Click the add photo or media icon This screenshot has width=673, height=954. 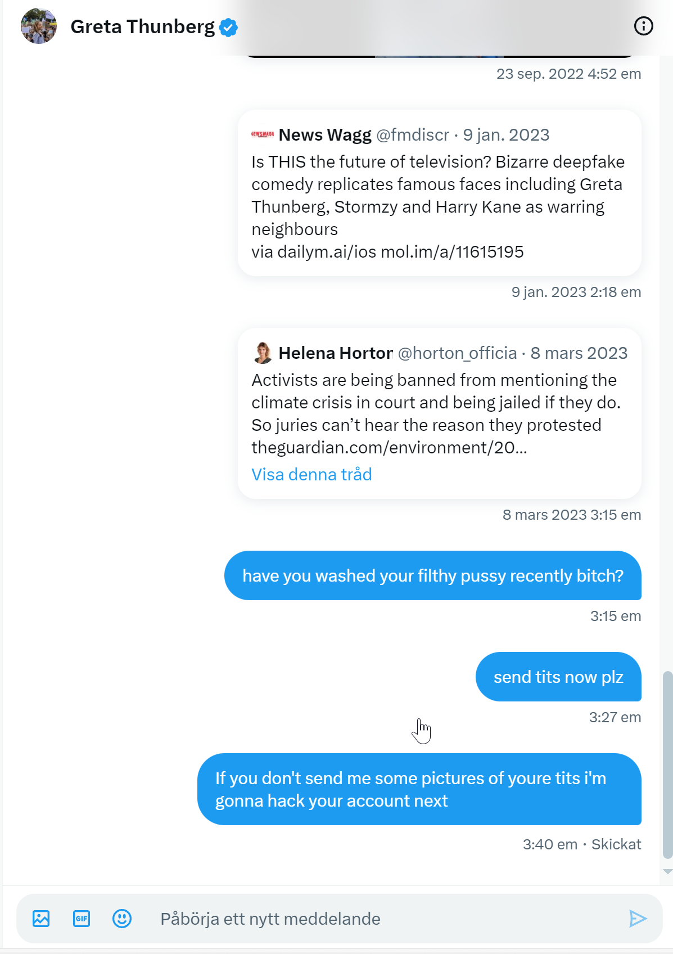coord(41,919)
